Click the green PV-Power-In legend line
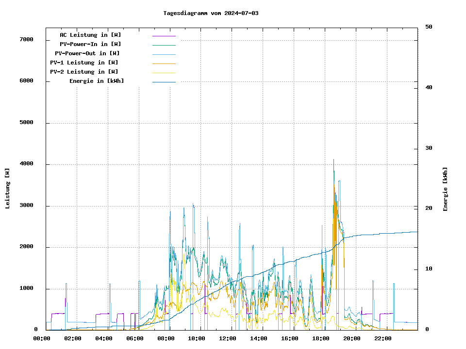The image size is (466, 349). tap(164, 45)
